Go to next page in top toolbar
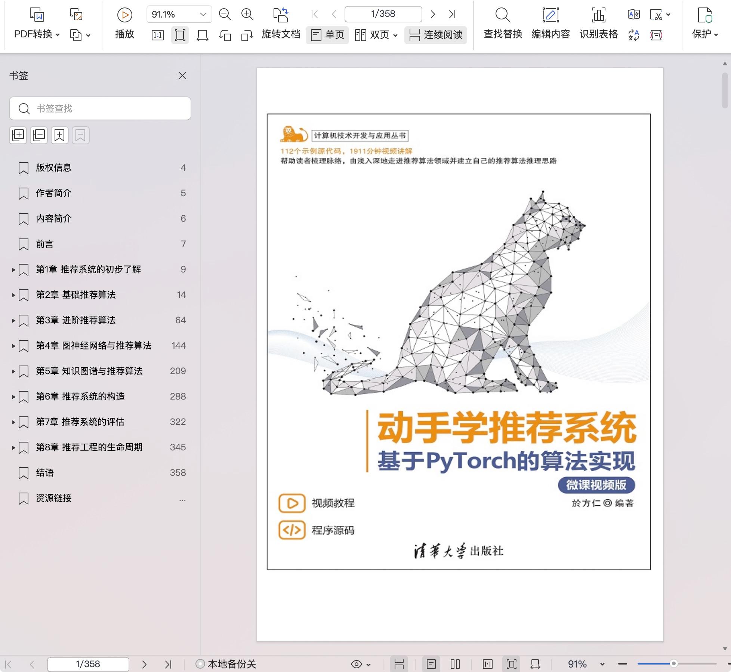 pyautogui.click(x=433, y=15)
